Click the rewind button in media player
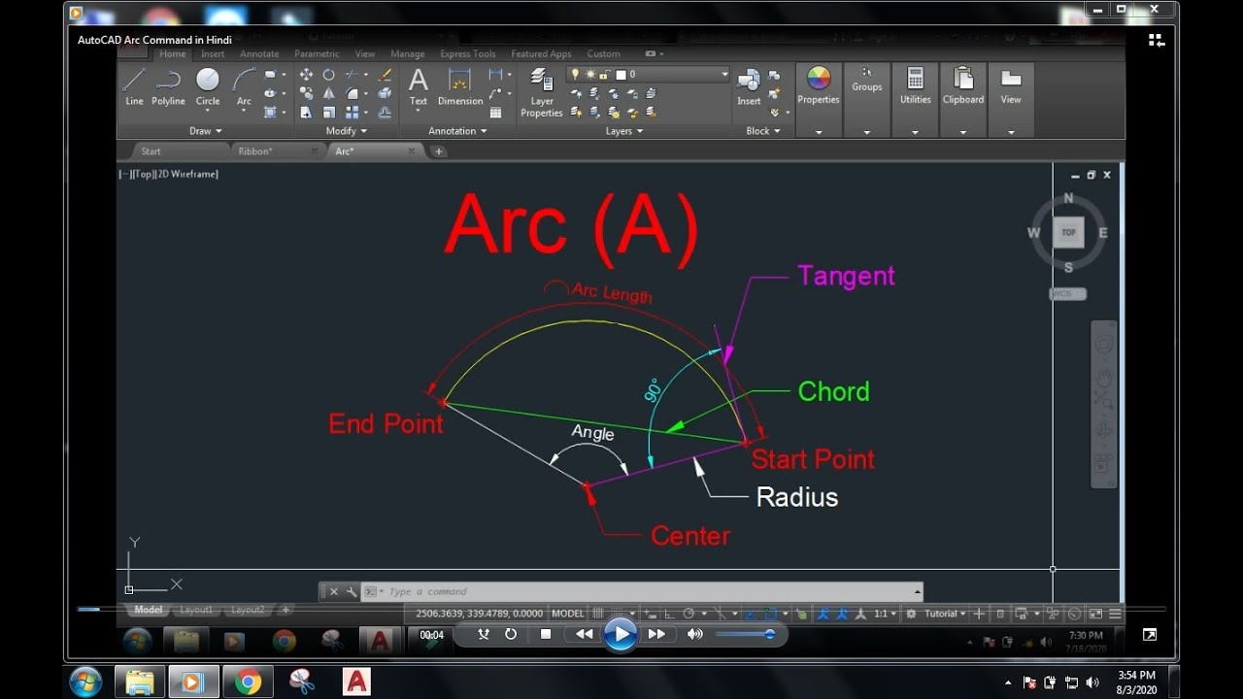The width and height of the screenshot is (1243, 699). tap(584, 634)
